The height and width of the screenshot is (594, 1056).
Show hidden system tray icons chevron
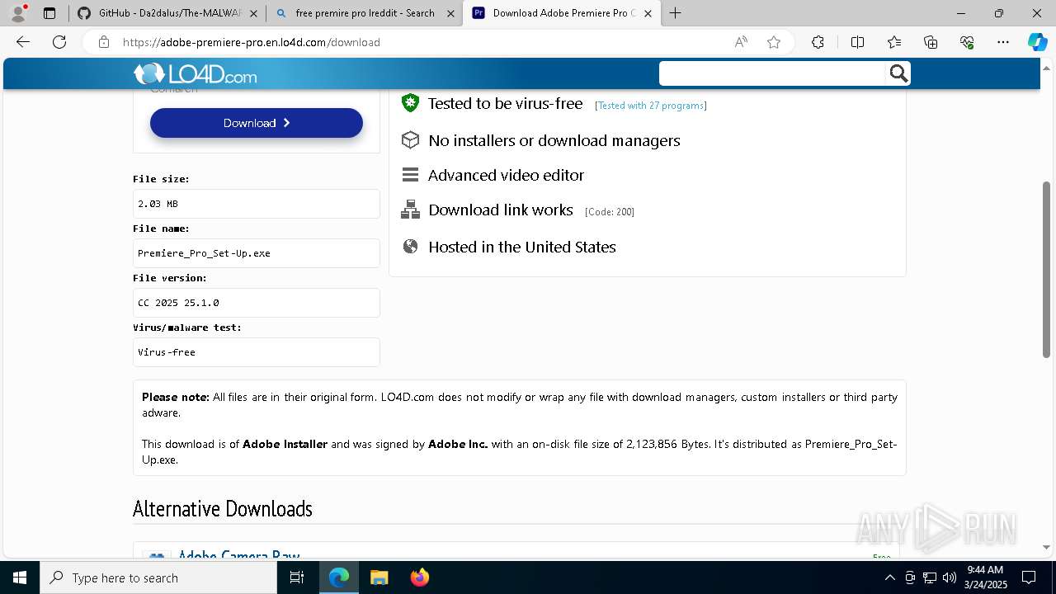click(889, 577)
